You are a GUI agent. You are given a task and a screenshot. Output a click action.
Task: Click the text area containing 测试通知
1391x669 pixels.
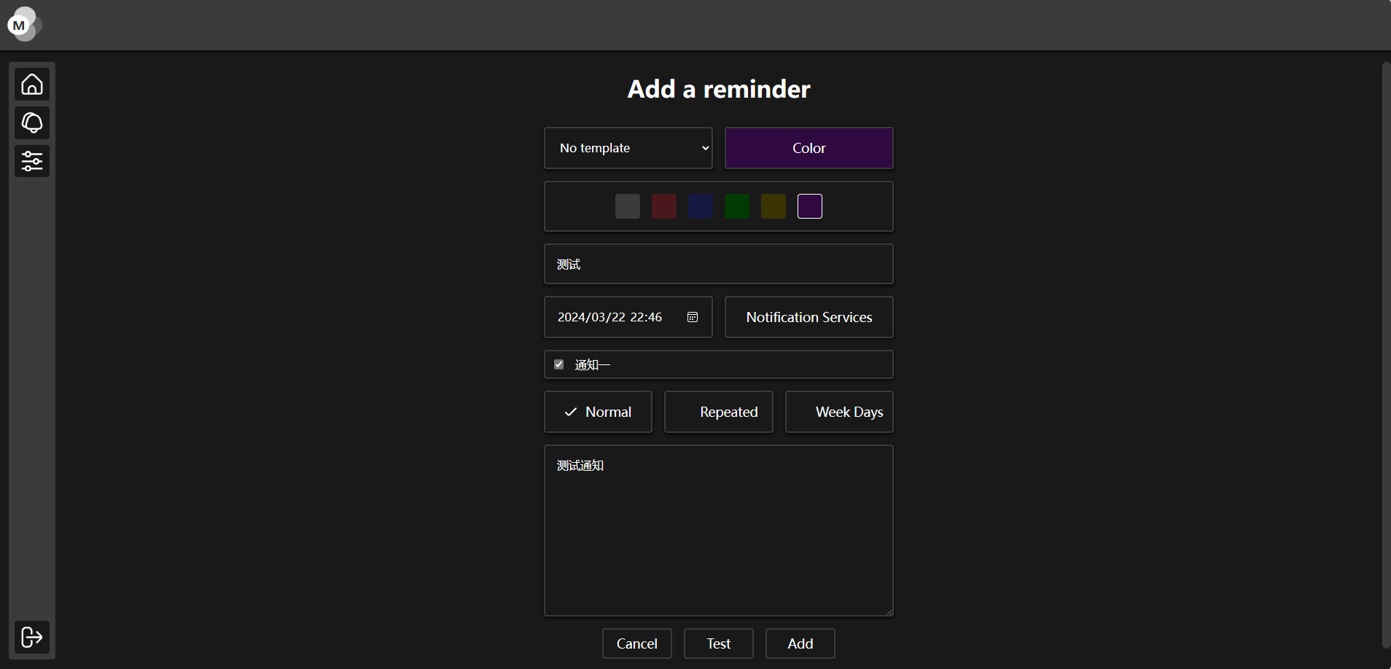[718, 531]
